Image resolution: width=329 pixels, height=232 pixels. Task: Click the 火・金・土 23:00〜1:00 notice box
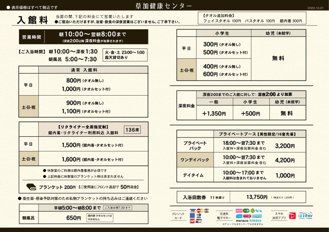[125, 55]
